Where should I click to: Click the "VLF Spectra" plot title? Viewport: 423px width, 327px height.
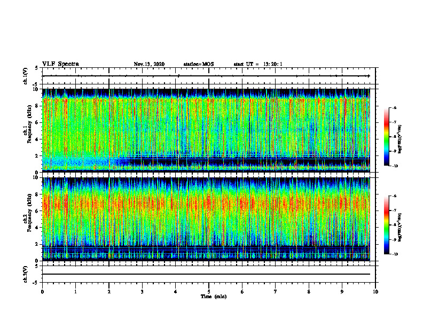coord(60,64)
